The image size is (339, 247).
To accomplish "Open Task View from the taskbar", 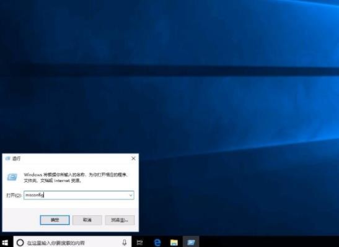I will pyautogui.click(x=140, y=243).
